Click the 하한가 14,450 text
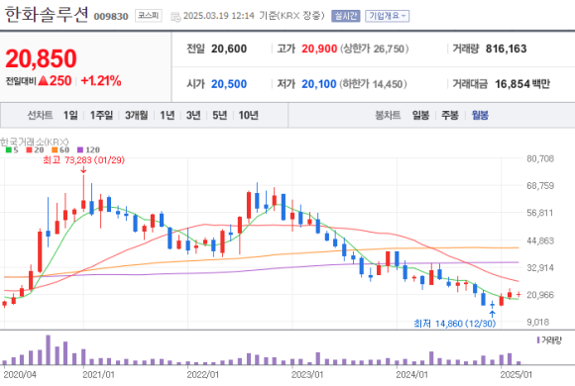The image size is (575, 386). tap(373, 84)
